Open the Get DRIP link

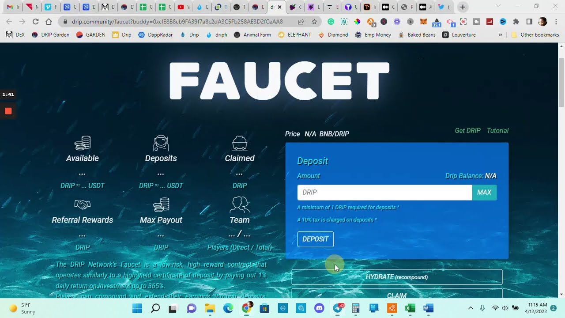coord(467,131)
